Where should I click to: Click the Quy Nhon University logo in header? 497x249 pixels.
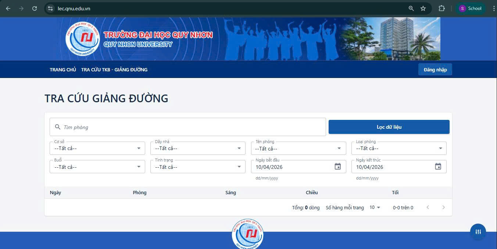click(82, 39)
